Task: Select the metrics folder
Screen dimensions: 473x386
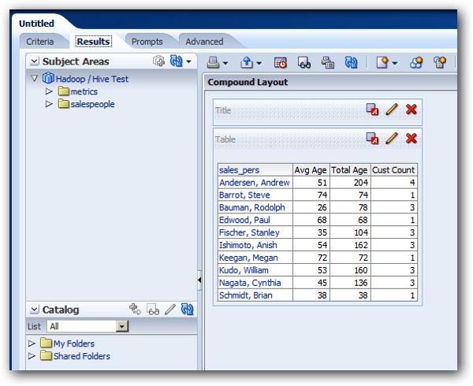Action: (x=84, y=91)
